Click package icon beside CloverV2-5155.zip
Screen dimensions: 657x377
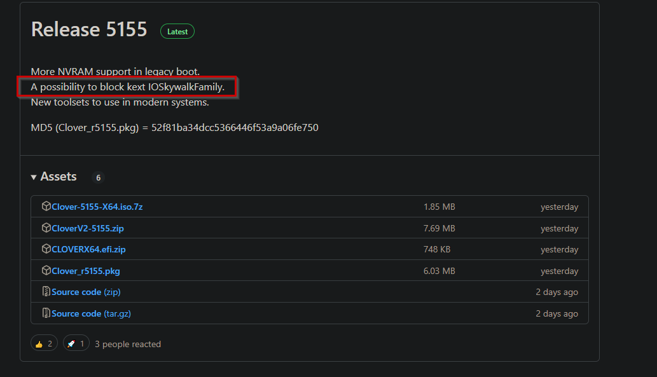click(46, 228)
